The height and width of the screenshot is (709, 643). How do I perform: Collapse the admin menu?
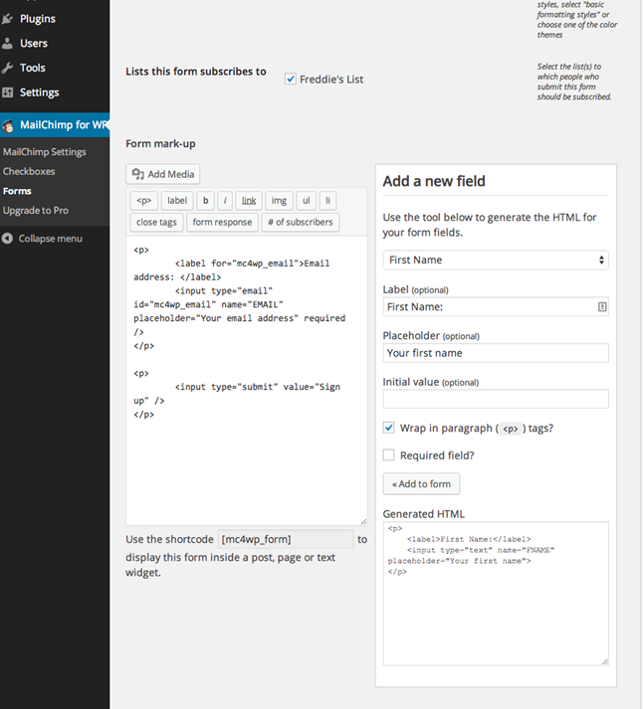(42, 239)
